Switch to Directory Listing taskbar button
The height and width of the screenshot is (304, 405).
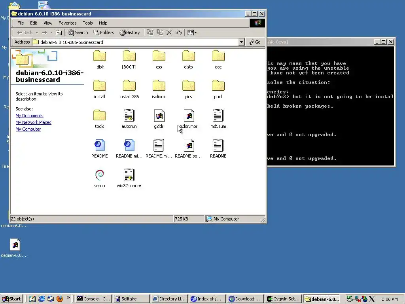(169, 299)
